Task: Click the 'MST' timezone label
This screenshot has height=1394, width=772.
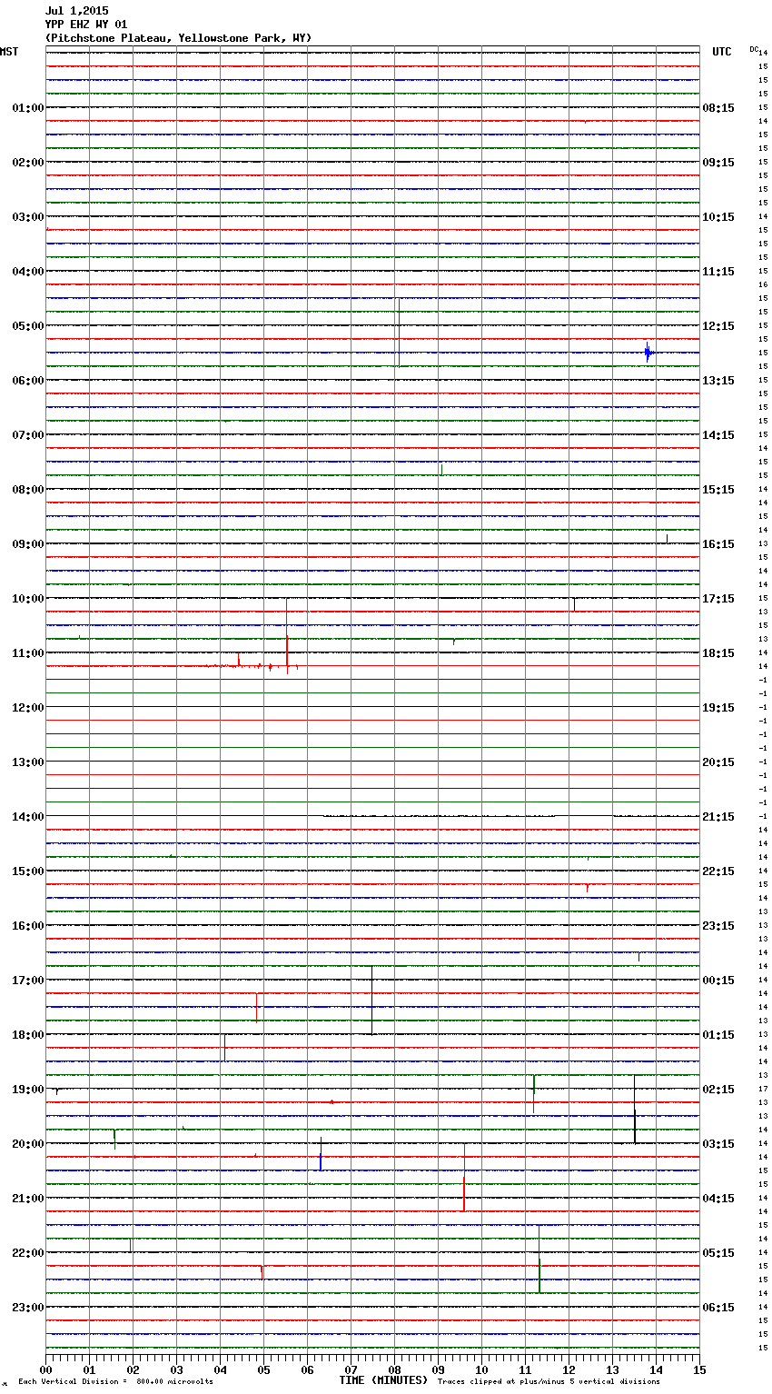Action: (x=9, y=52)
